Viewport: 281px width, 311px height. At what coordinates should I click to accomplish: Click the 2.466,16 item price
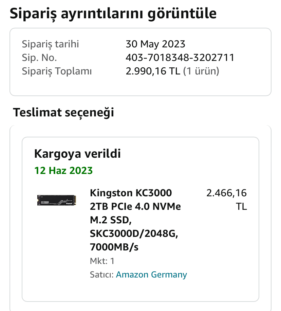[x=226, y=193]
